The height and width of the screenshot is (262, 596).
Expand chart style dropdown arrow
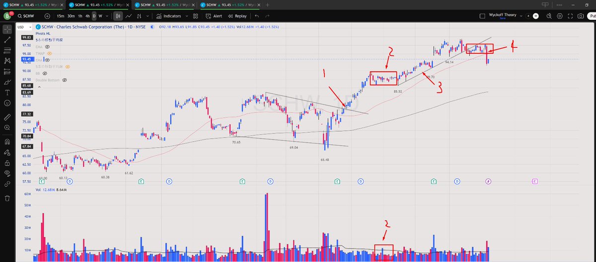click(x=148, y=16)
